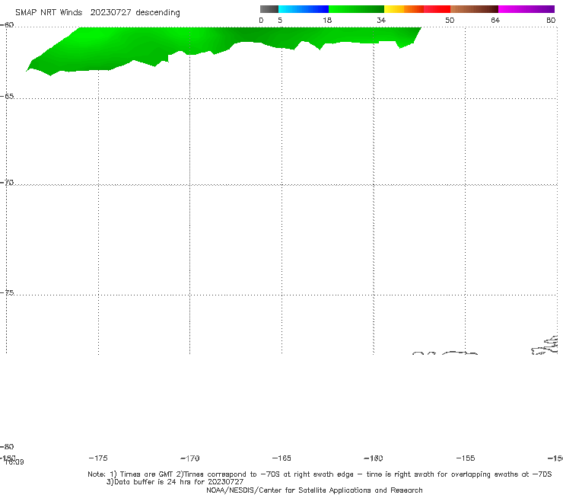This screenshot has width=563, height=495.
Task: Click the color bar label '34'
Action: pos(381,21)
